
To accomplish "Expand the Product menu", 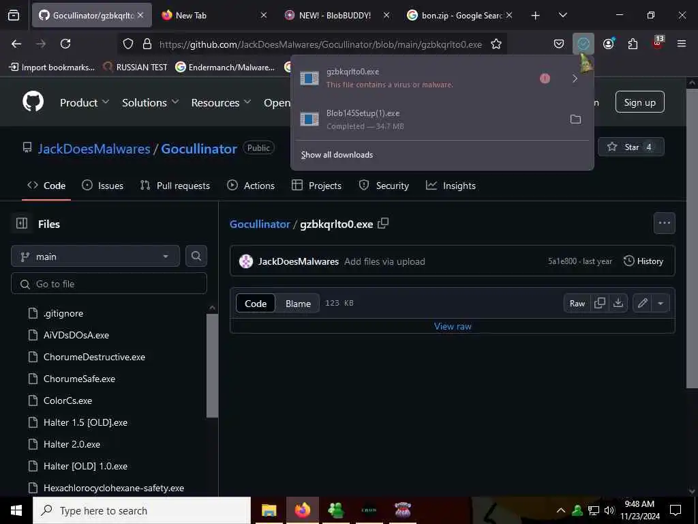I will (85, 102).
